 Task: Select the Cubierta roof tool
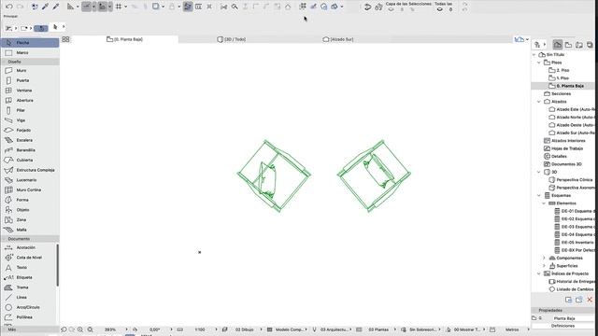click(30, 160)
